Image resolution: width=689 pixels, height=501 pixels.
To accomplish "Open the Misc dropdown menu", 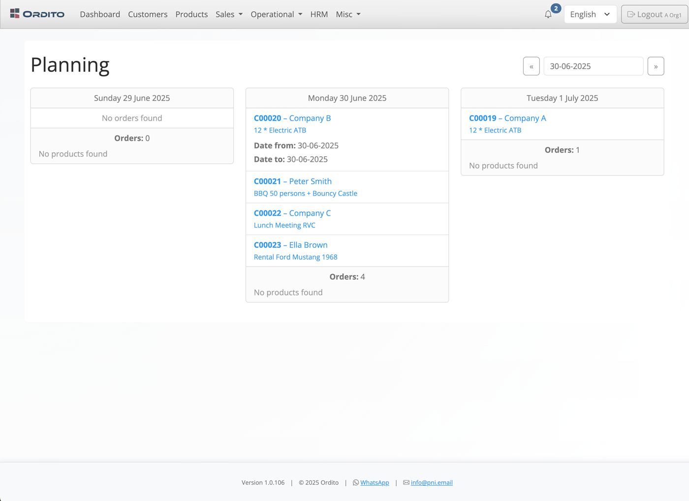I will 348,14.
